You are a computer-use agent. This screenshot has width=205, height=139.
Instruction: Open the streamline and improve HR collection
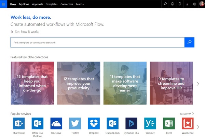click(x=171, y=83)
